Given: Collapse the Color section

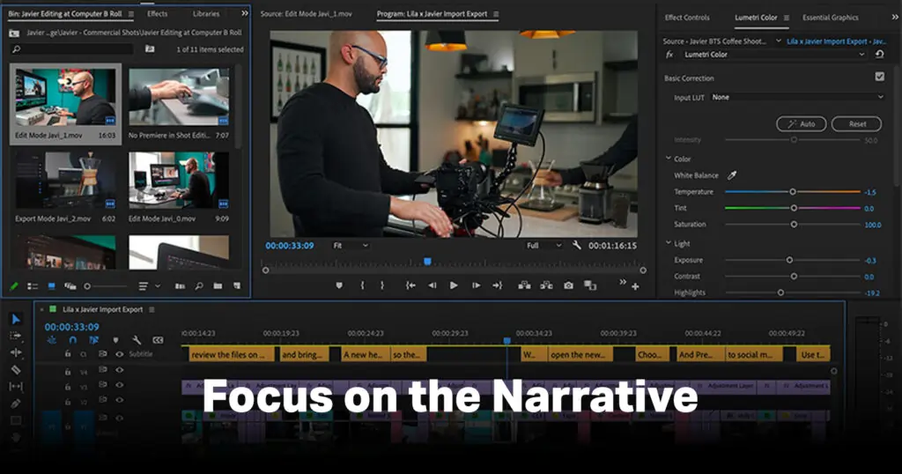Looking at the screenshot, I should [669, 159].
